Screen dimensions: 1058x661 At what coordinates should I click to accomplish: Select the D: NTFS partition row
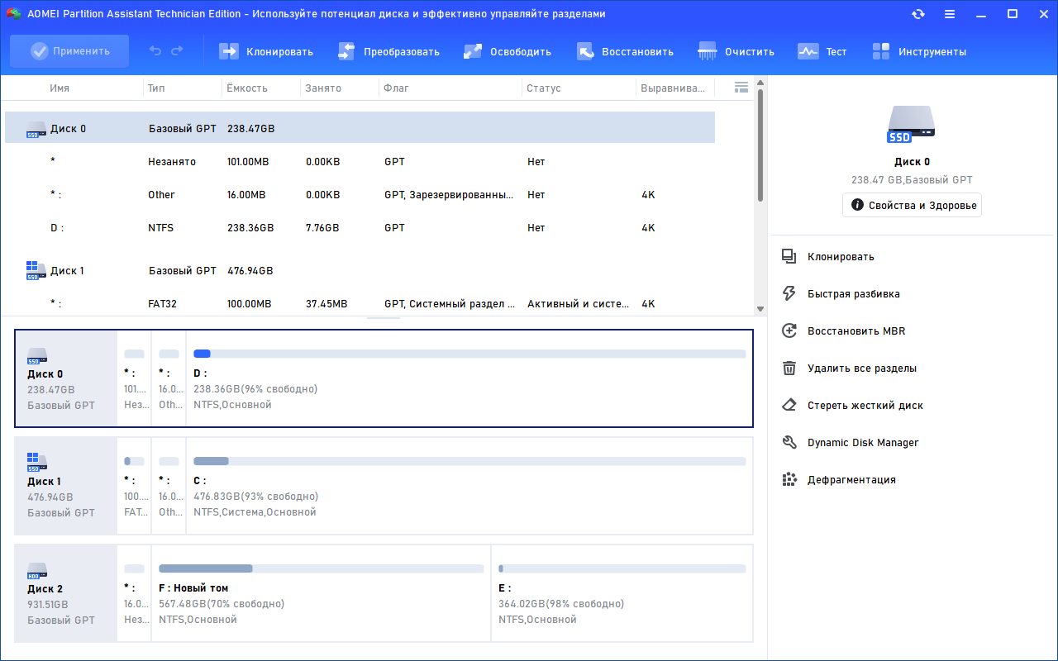point(360,228)
